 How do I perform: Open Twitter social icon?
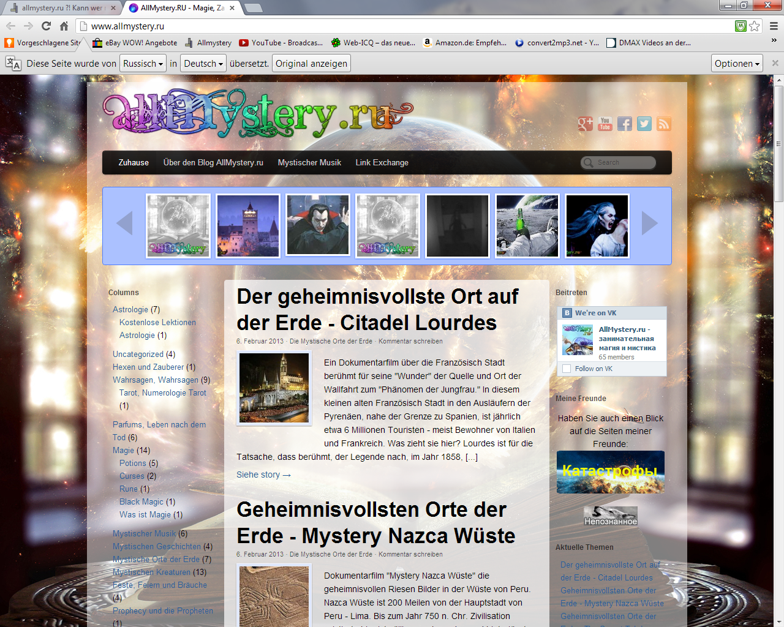(644, 124)
